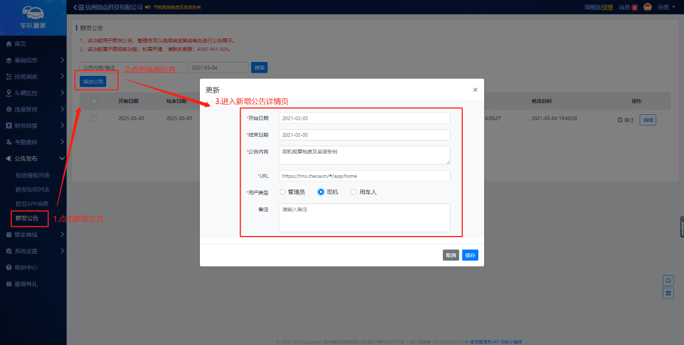This screenshot has width=684, height=345.
Task: Click the URL input field
Action: (x=364, y=176)
